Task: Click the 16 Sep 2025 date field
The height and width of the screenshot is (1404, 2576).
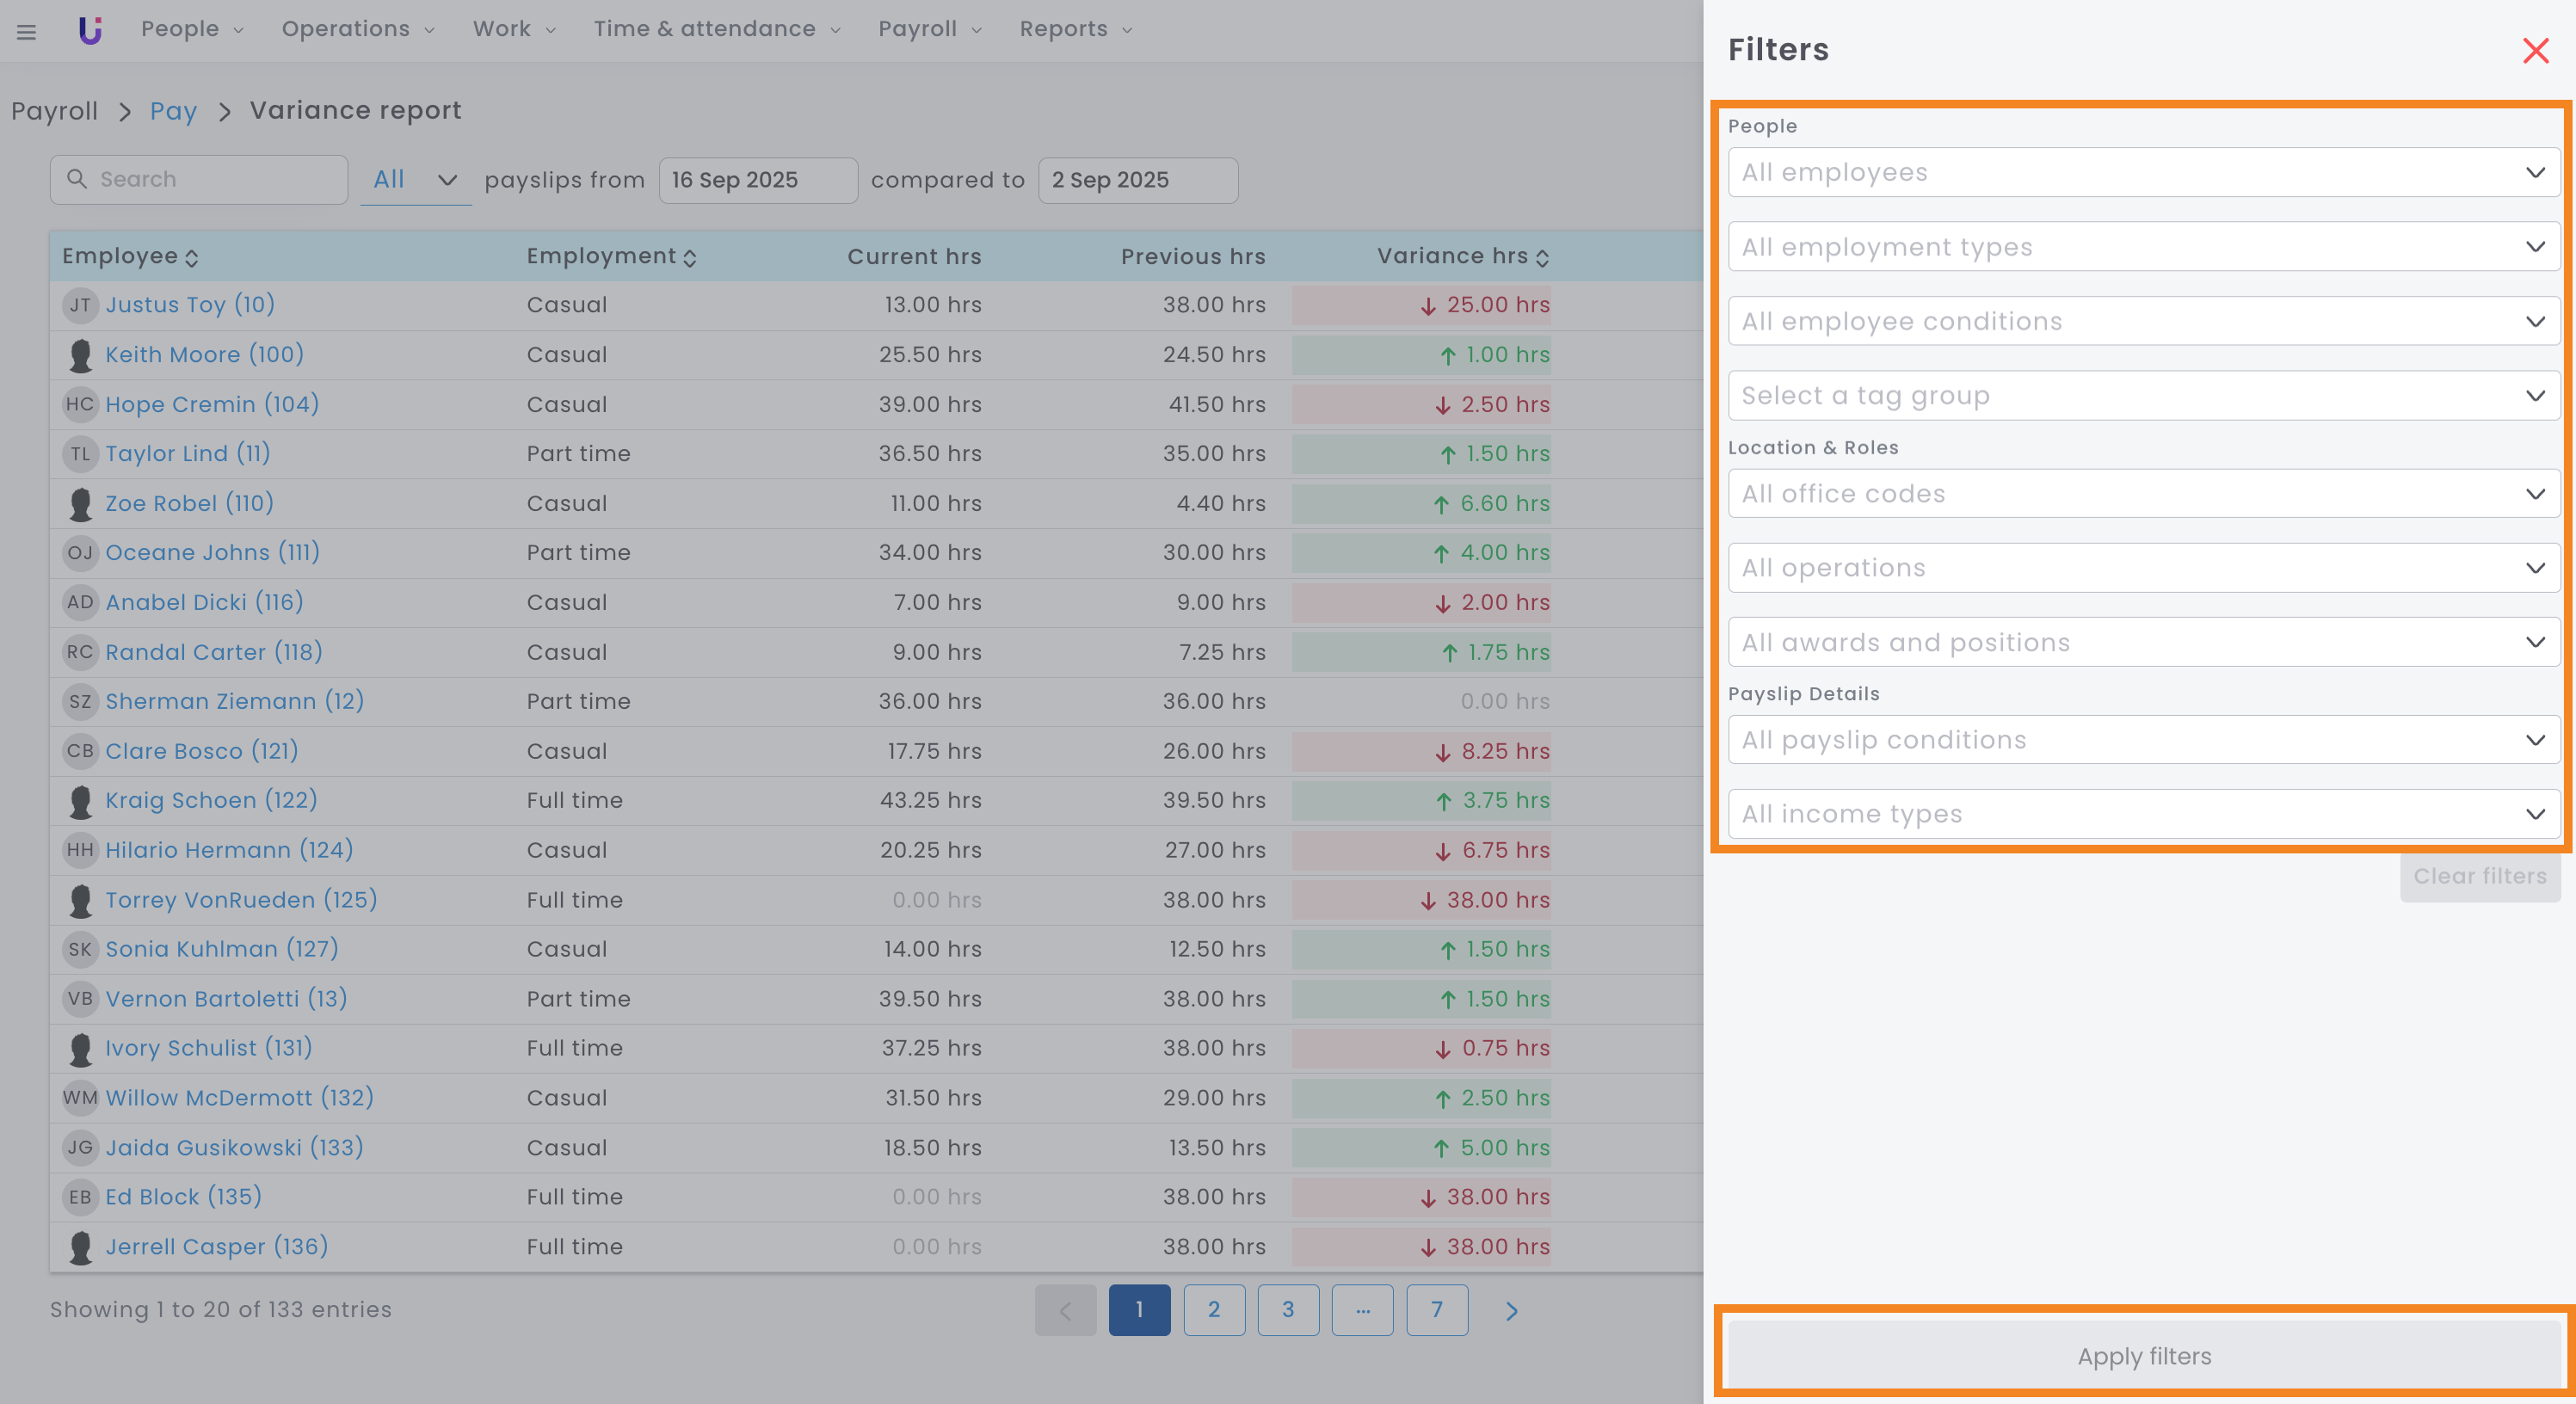Action: tap(757, 180)
